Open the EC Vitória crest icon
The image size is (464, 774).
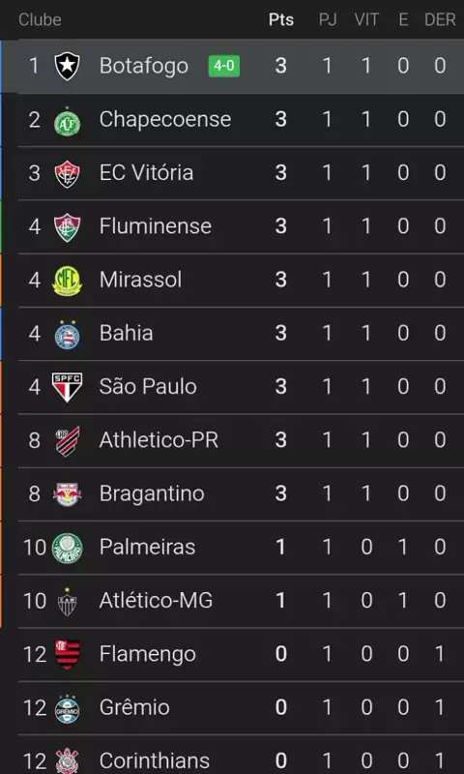pyautogui.click(x=67, y=174)
